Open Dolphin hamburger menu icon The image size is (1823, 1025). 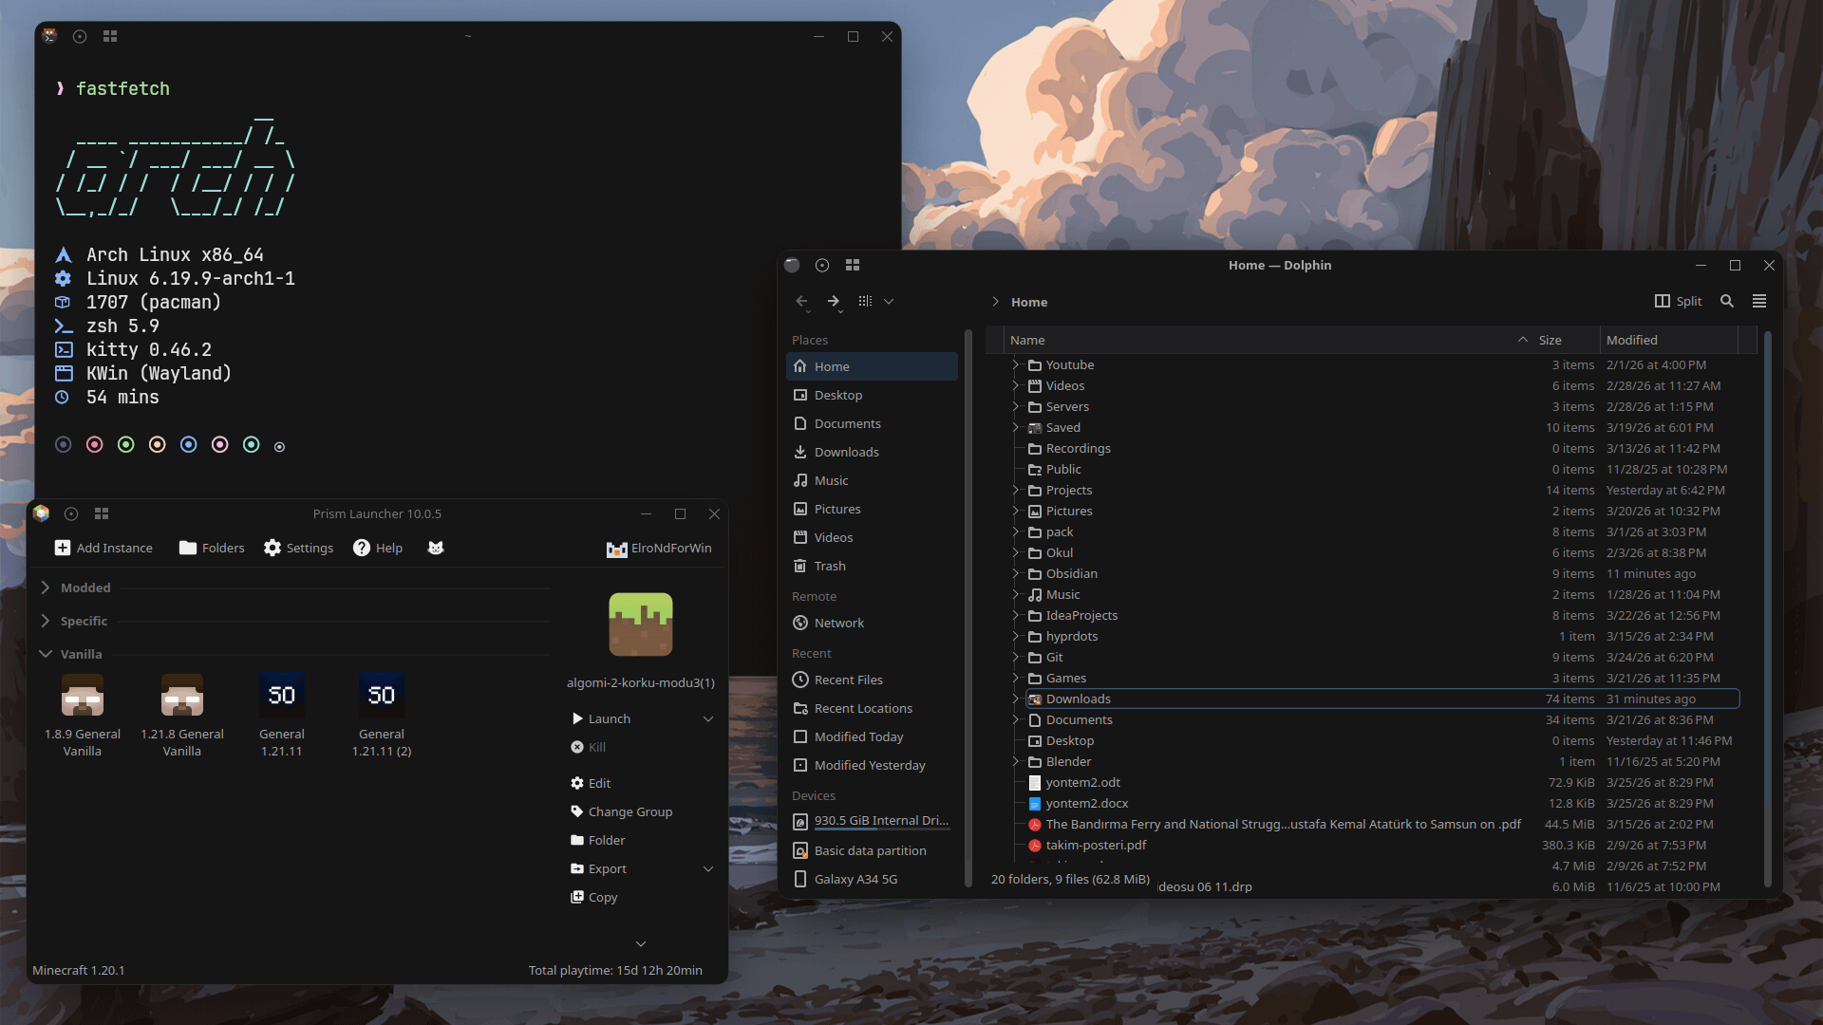[x=1759, y=301]
